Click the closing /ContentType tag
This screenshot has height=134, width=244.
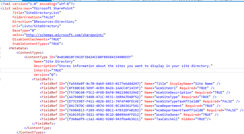coord(38,128)
